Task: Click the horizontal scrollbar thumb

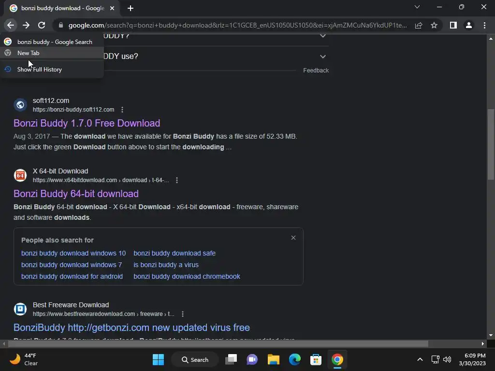Action: (x=218, y=343)
